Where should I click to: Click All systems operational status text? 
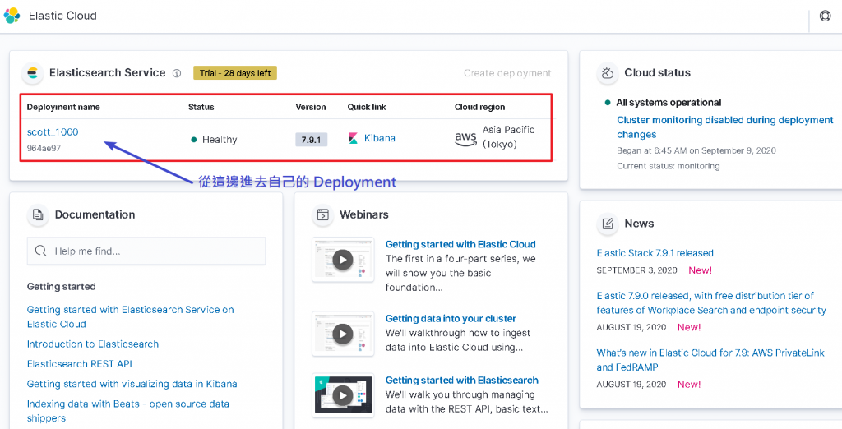(669, 102)
